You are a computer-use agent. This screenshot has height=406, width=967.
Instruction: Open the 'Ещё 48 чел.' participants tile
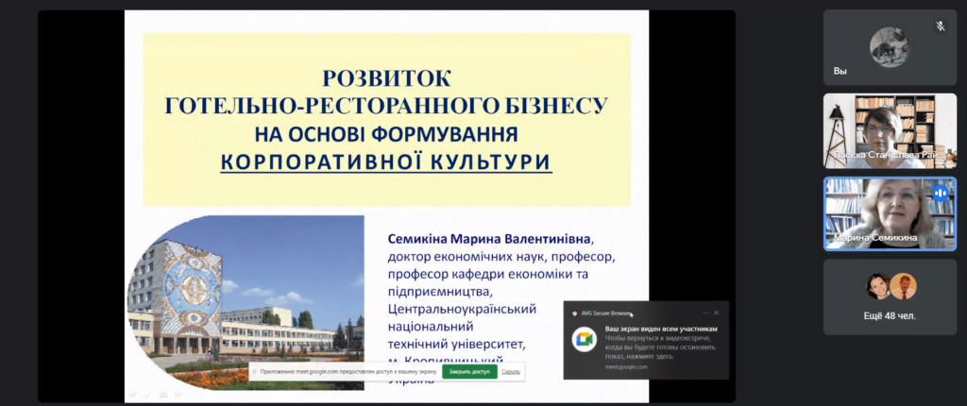tap(890, 296)
